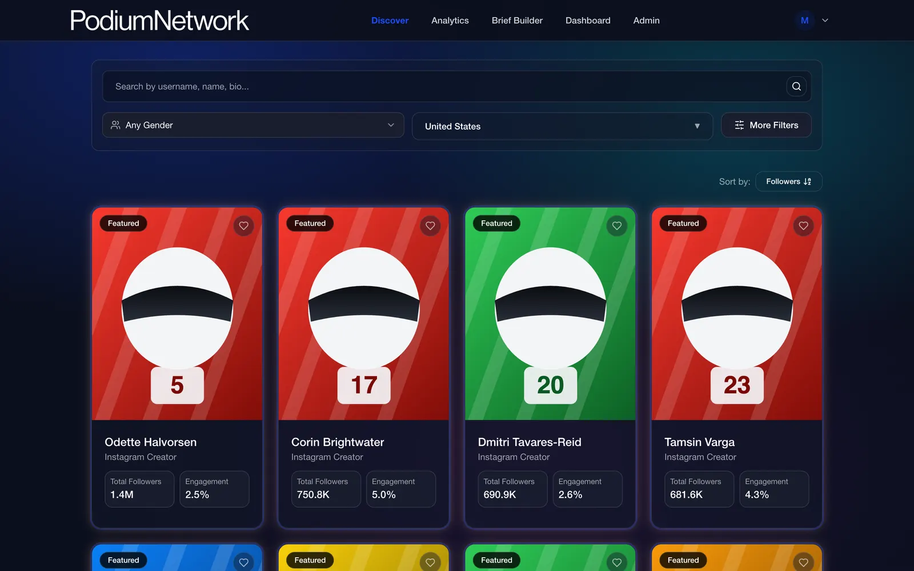Toggle heart on the orange second-row card
This screenshot has height=571, width=914.
tap(803, 562)
